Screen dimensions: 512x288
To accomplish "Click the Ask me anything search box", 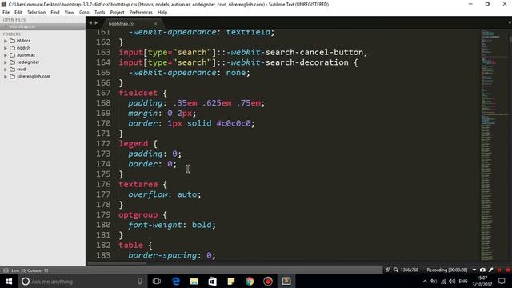I will click(82, 281).
